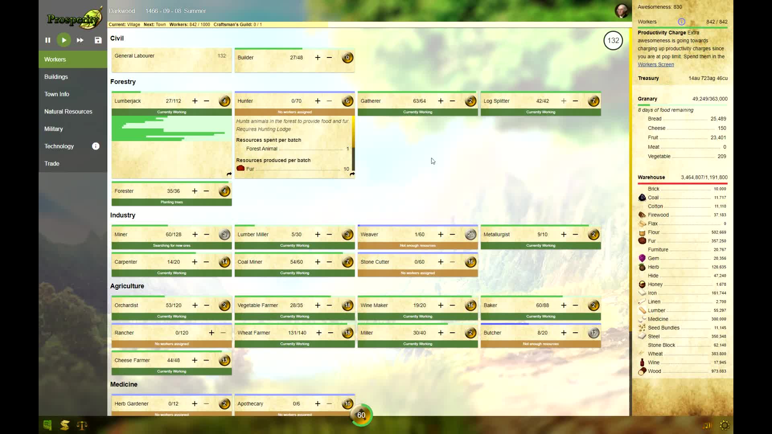
Task: Remove a worker from Lumberjack
Action: click(x=207, y=101)
